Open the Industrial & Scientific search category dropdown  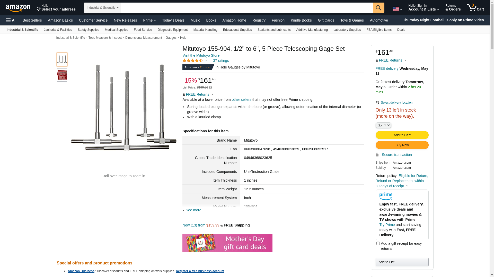click(x=102, y=8)
